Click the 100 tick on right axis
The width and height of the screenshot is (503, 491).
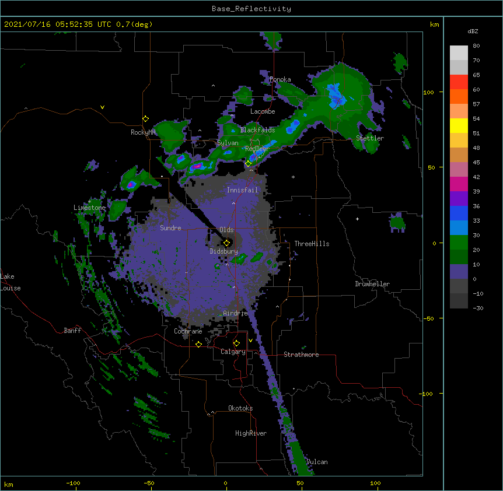coord(428,92)
